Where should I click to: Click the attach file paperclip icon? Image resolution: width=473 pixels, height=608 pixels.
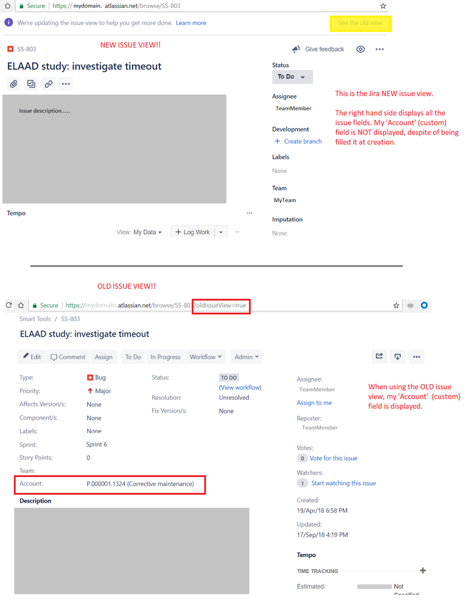coord(13,84)
